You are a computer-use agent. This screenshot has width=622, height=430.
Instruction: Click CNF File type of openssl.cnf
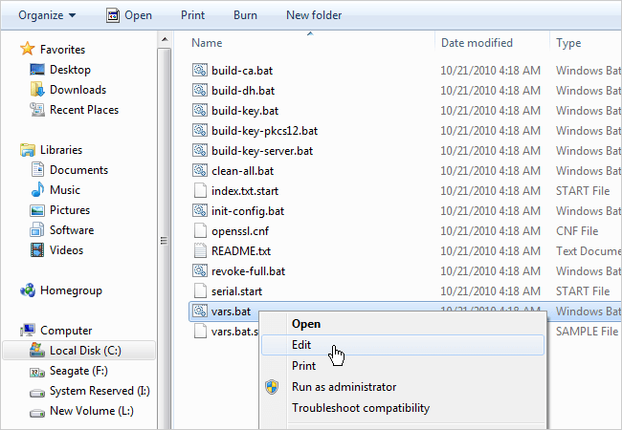tap(577, 231)
